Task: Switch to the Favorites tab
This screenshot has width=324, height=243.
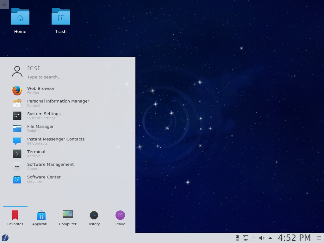Action: coord(15,218)
